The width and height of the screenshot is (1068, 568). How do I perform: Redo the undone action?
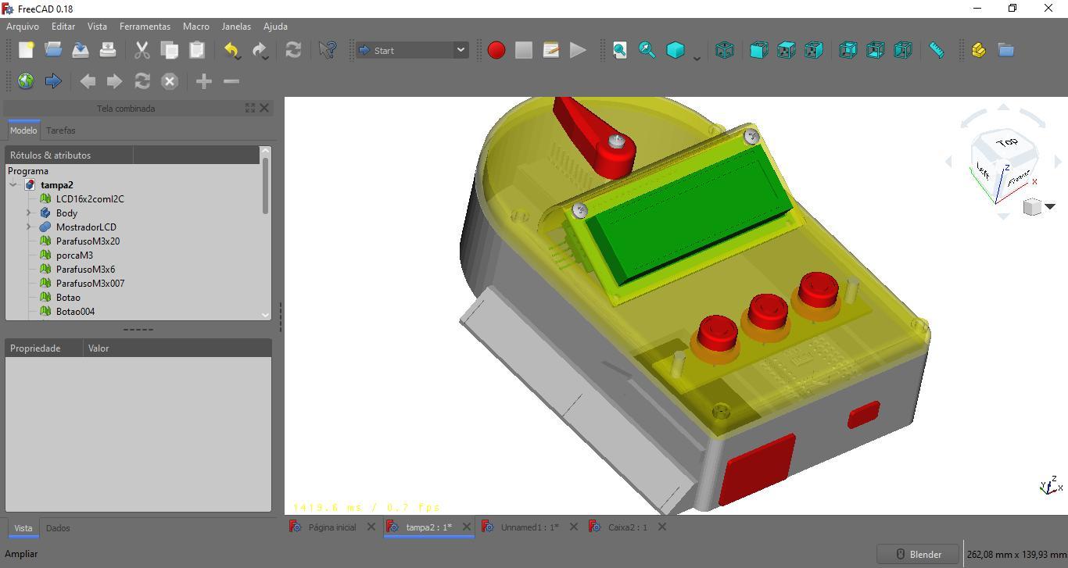coord(260,50)
